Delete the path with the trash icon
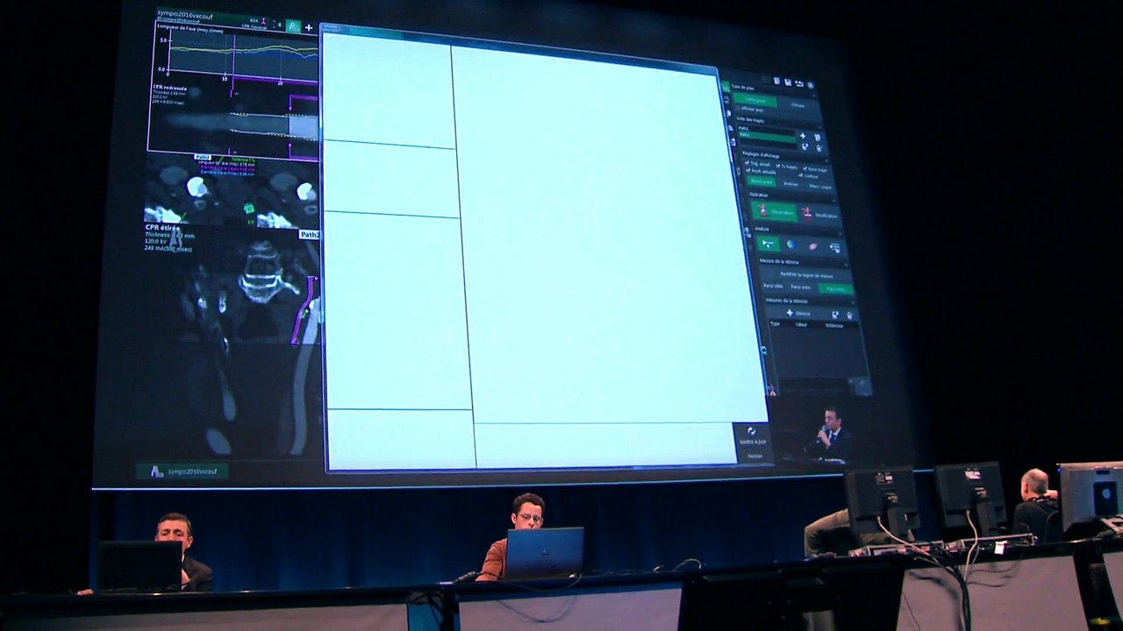Viewport: 1123px width, 631px height. tap(818, 137)
